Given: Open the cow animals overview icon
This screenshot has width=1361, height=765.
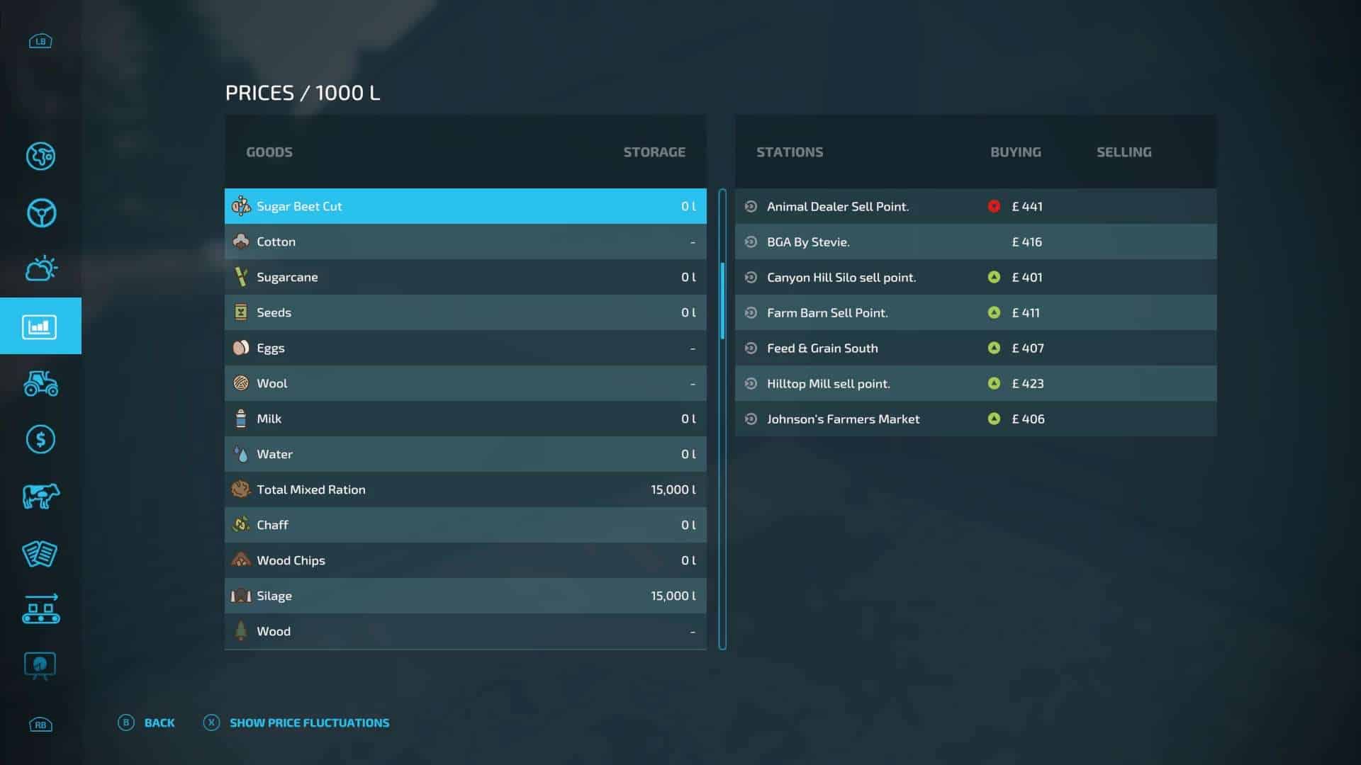Looking at the screenshot, I should [x=40, y=496].
